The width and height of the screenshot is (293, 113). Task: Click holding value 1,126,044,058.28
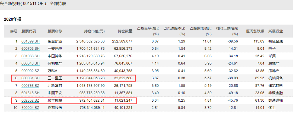[91, 78]
